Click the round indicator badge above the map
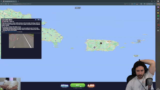The image size is (160, 90). pyautogui.click(x=78, y=8)
